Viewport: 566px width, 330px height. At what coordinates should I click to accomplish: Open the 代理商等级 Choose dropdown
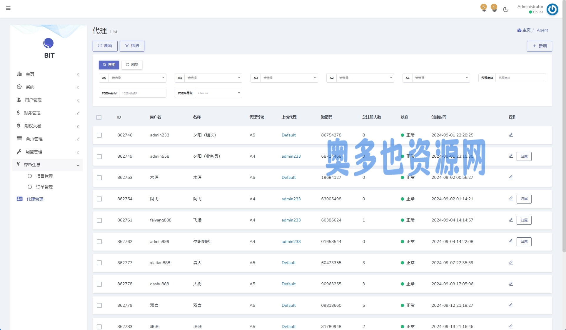(x=218, y=93)
